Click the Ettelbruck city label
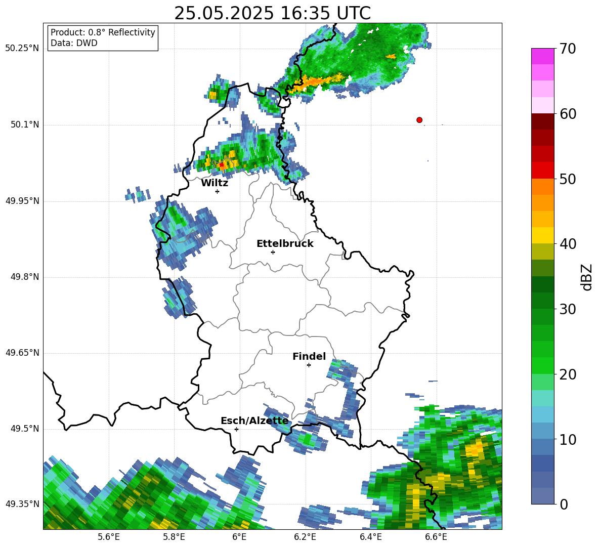This screenshot has width=599, height=547. 285,244
